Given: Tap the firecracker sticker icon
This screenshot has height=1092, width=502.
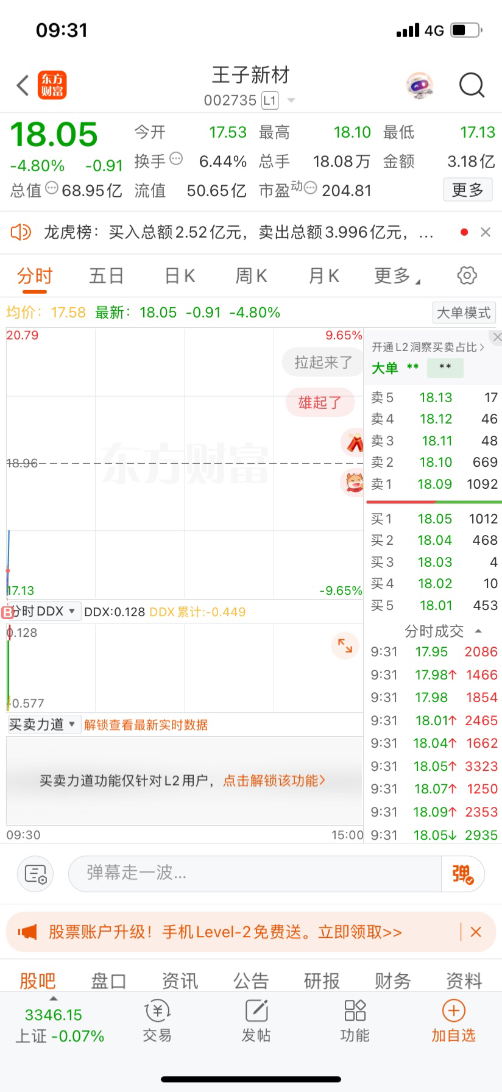Looking at the screenshot, I should coord(353,442).
